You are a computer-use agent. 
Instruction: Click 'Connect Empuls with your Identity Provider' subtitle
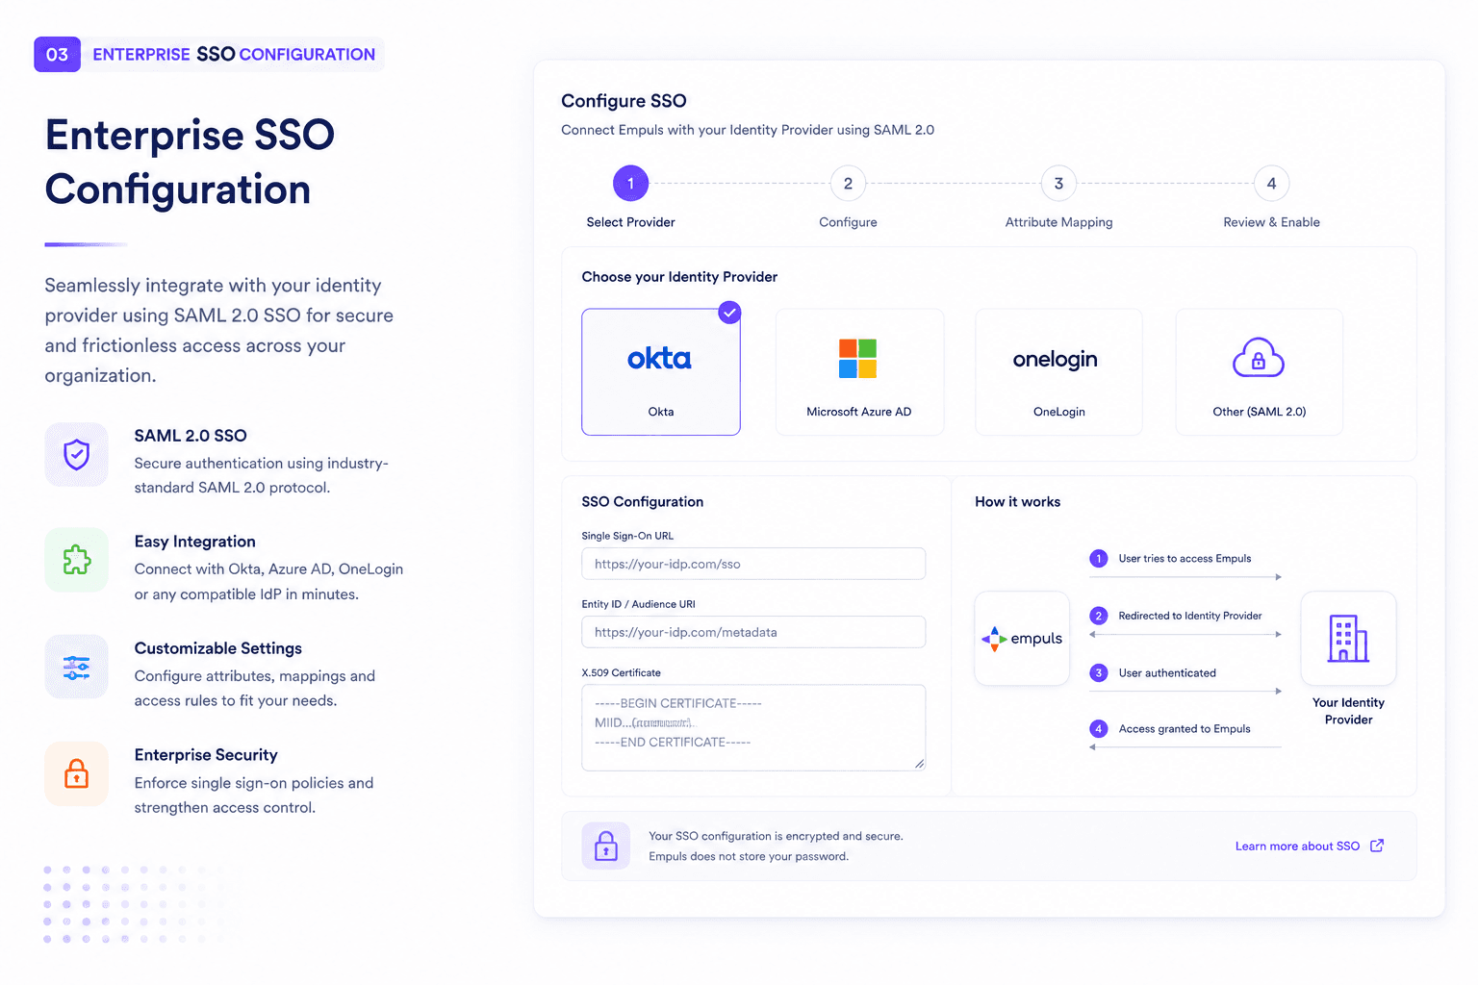748,130
